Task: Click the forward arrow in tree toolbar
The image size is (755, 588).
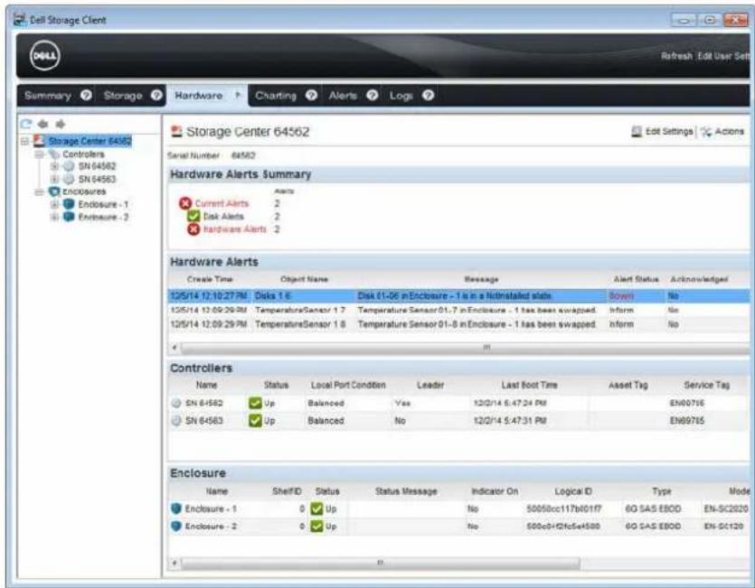Action: pyautogui.click(x=61, y=124)
